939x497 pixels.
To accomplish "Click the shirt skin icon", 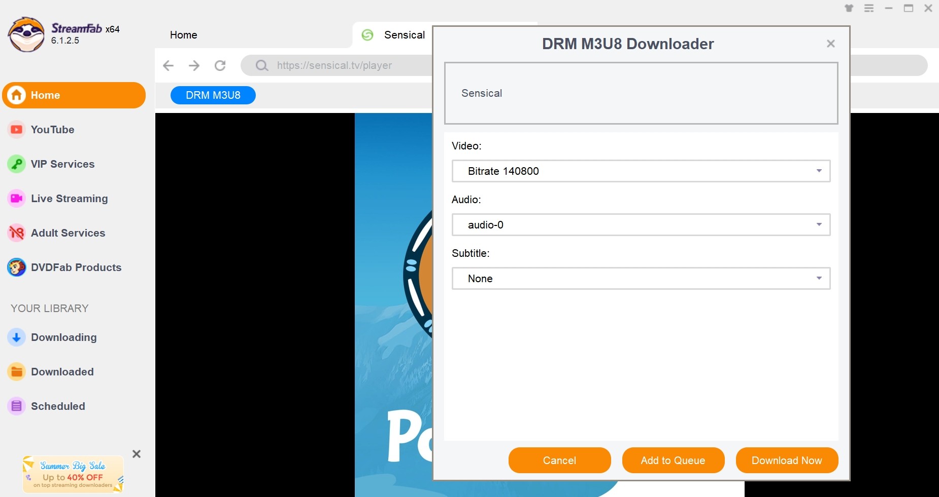I will pyautogui.click(x=849, y=8).
